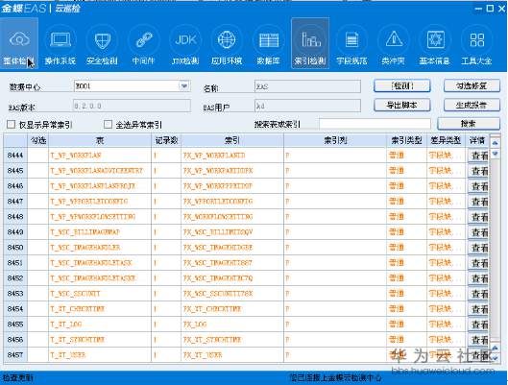
Task: Click 查看 for row 8449
Action: [x=478, y=232]
